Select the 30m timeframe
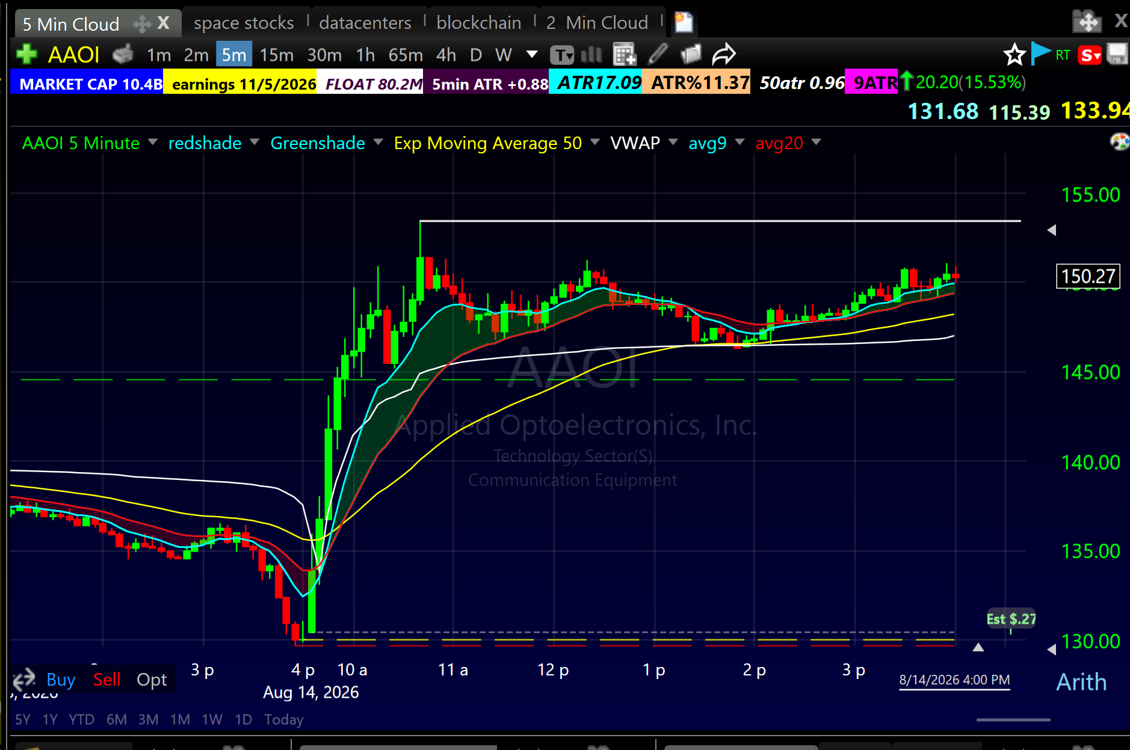 324,55
